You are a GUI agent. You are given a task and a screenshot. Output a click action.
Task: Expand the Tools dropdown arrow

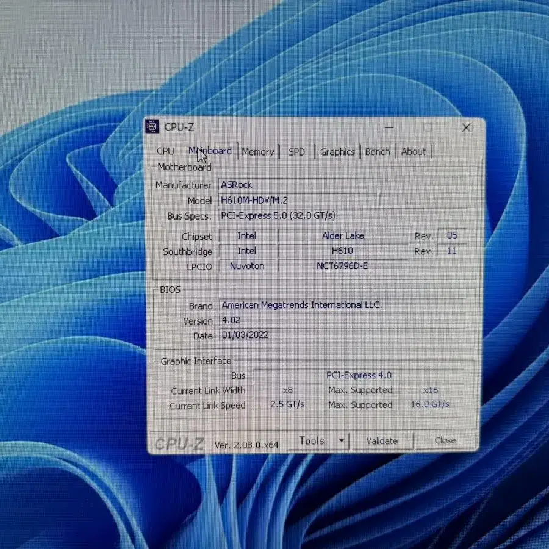coord(342,440)
